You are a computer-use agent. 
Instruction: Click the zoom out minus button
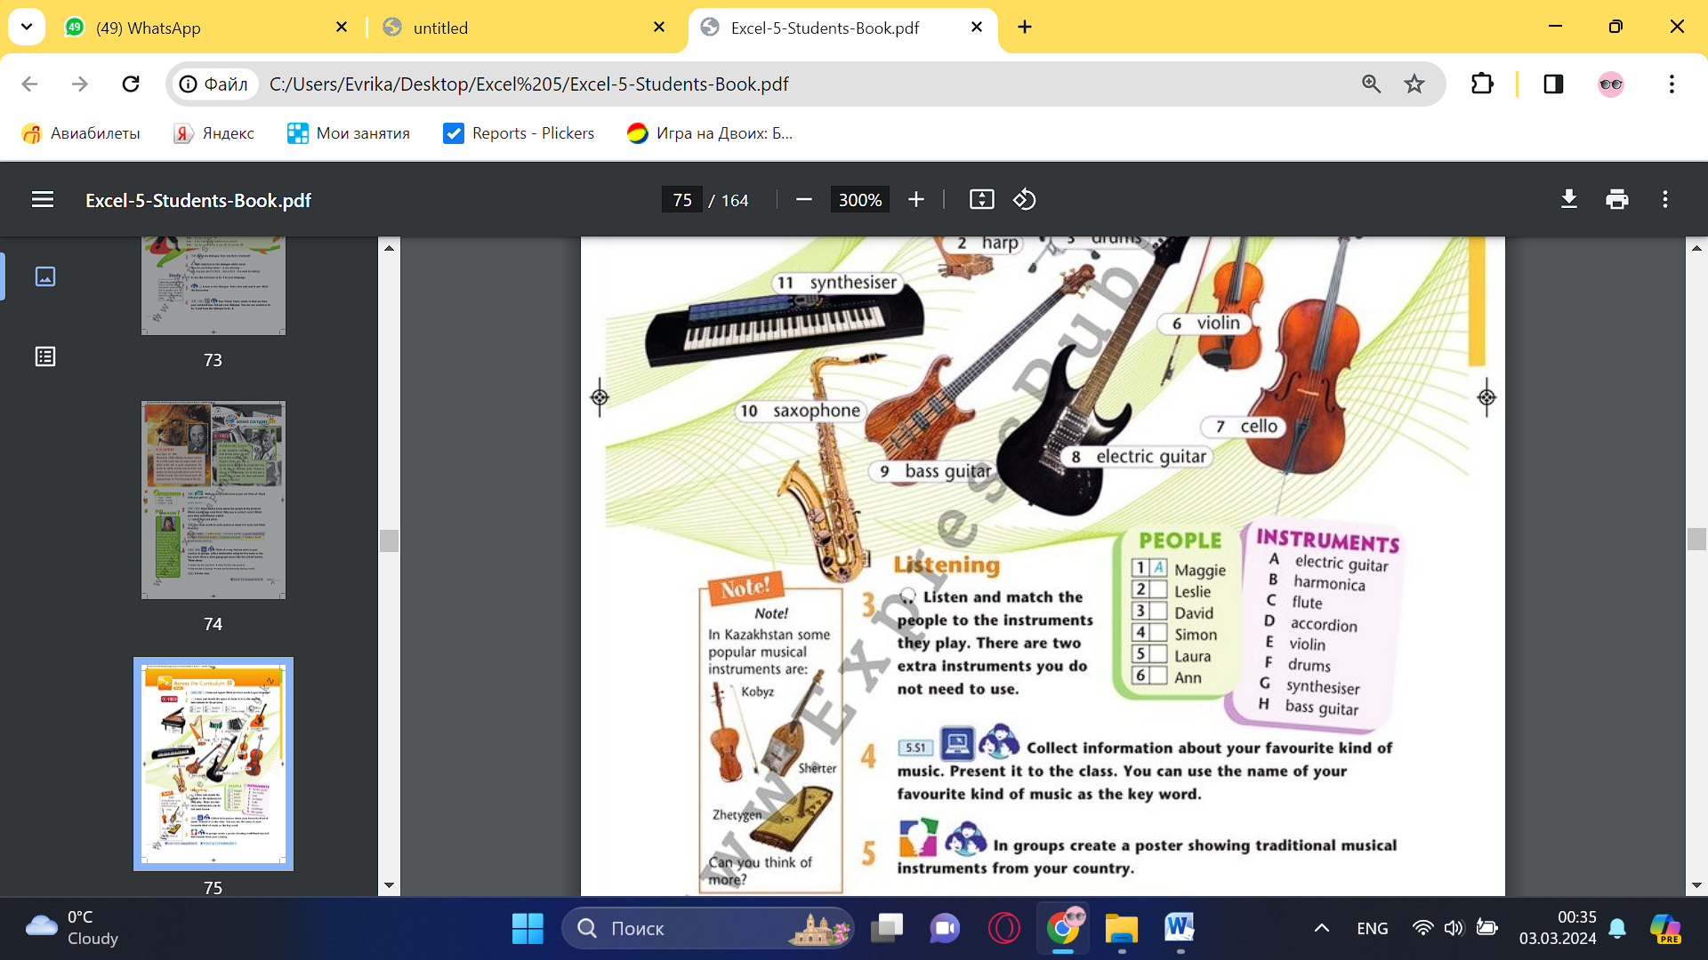(803, 200)
